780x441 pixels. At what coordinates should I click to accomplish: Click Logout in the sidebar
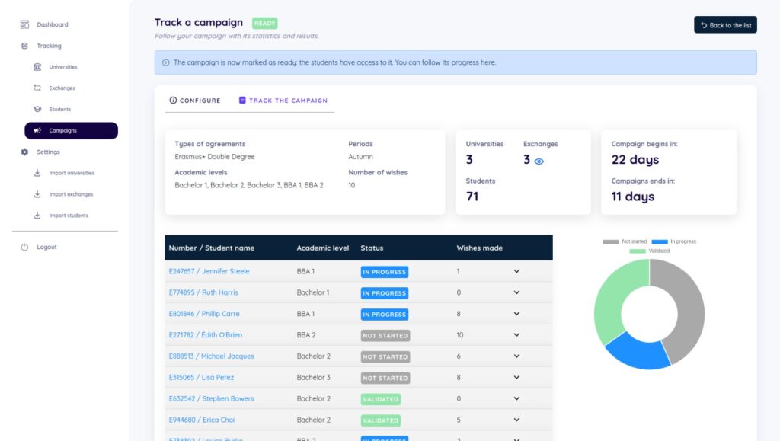(46, 247)
